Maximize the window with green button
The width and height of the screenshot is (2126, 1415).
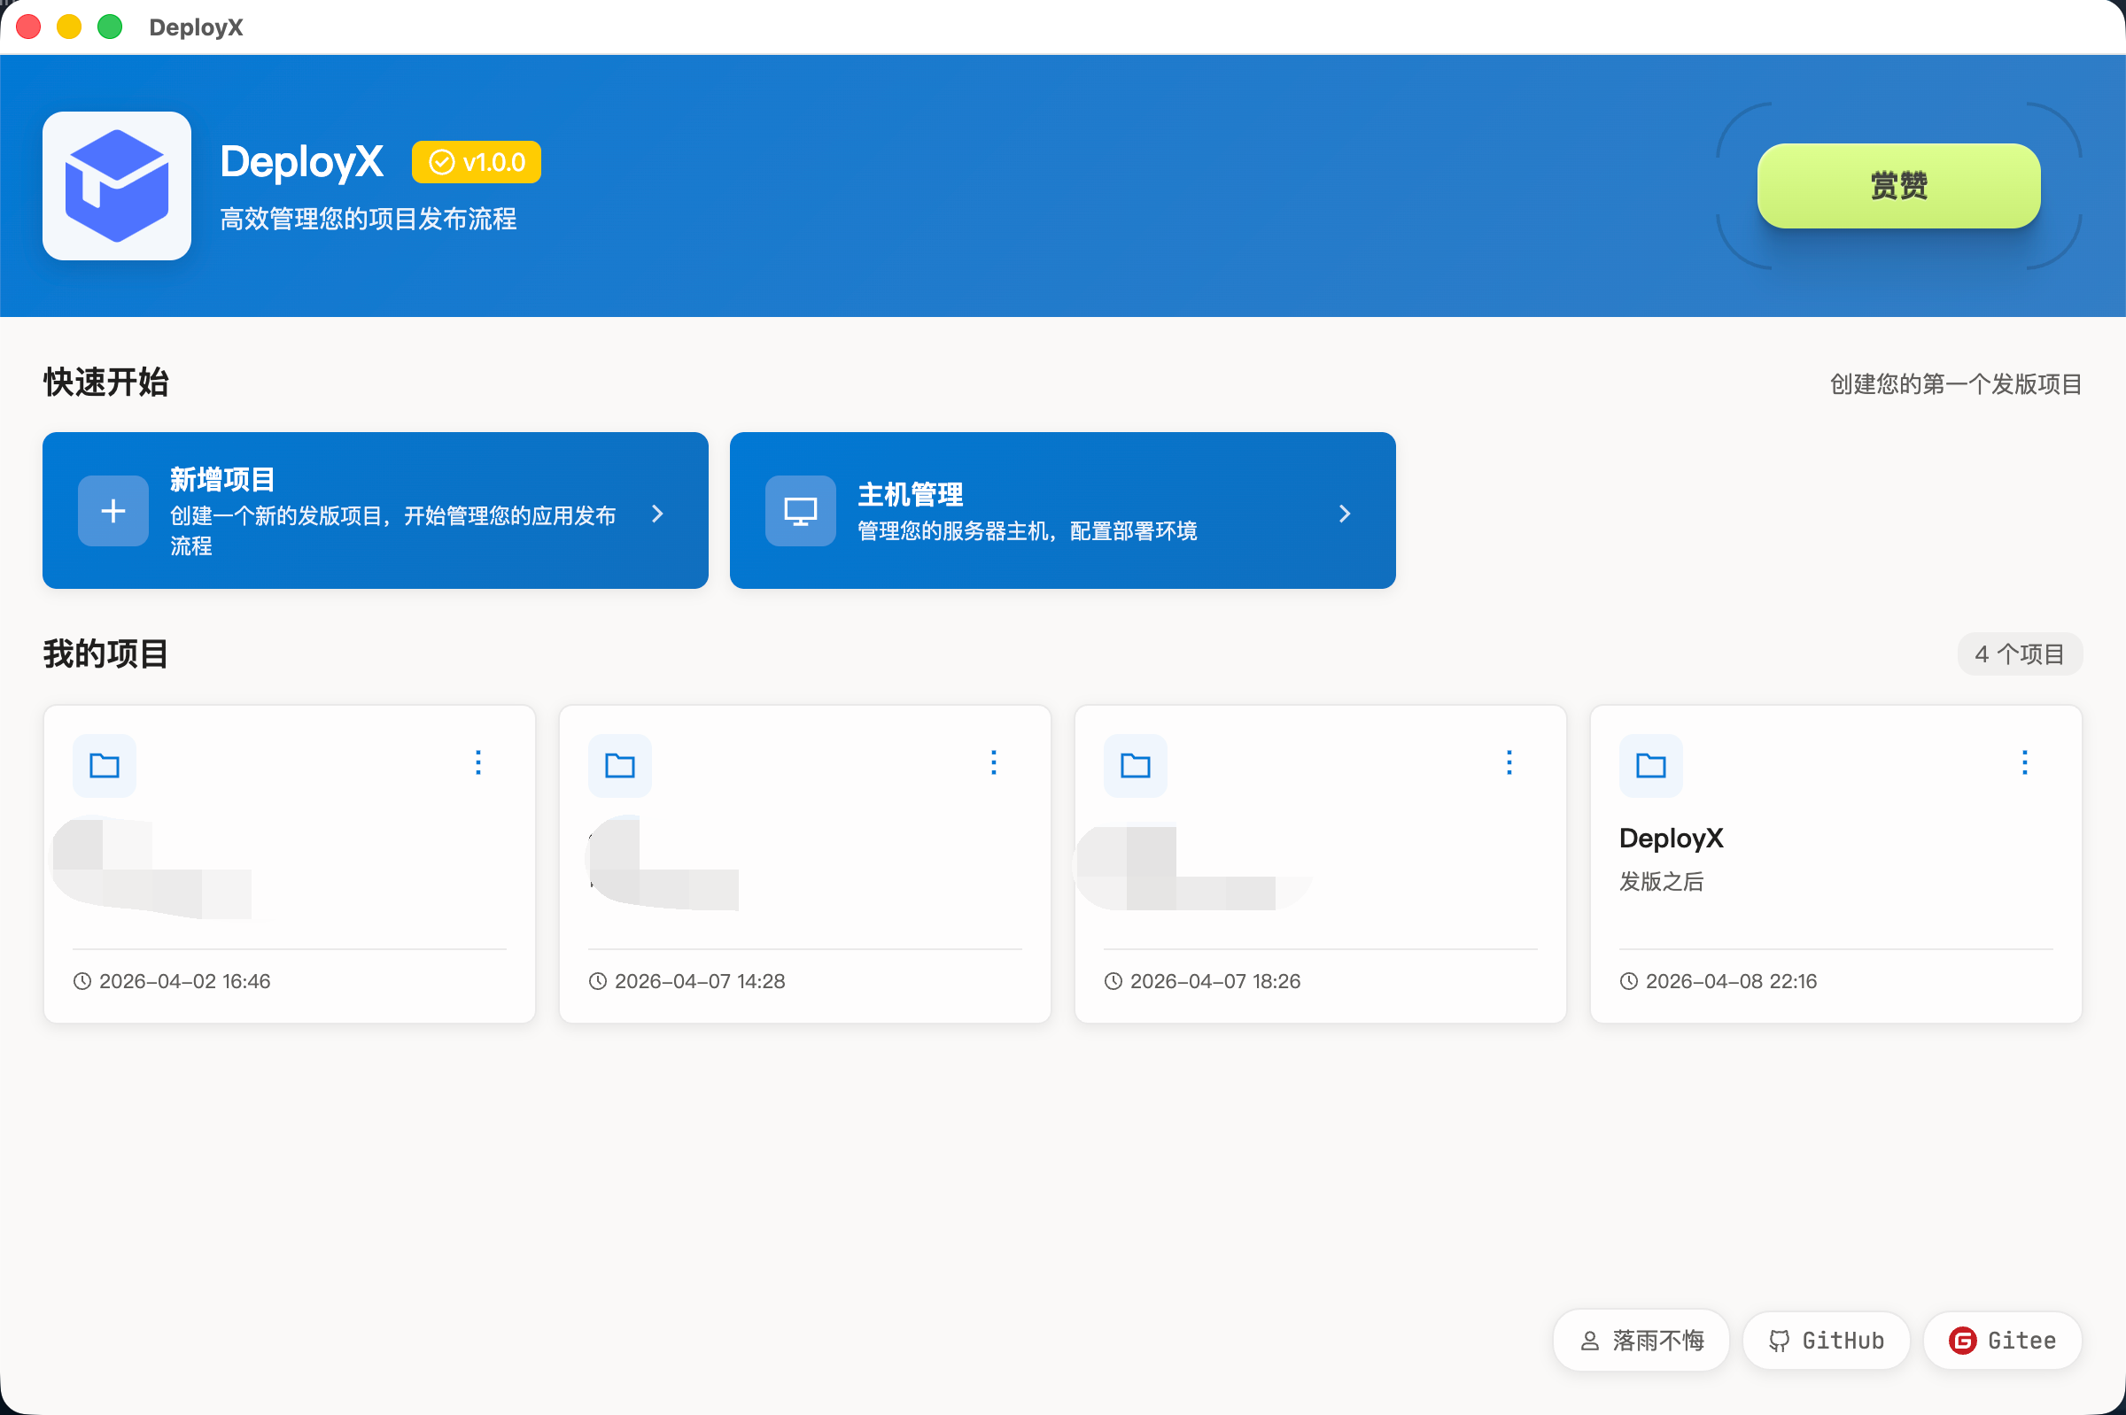coord(110,27)
